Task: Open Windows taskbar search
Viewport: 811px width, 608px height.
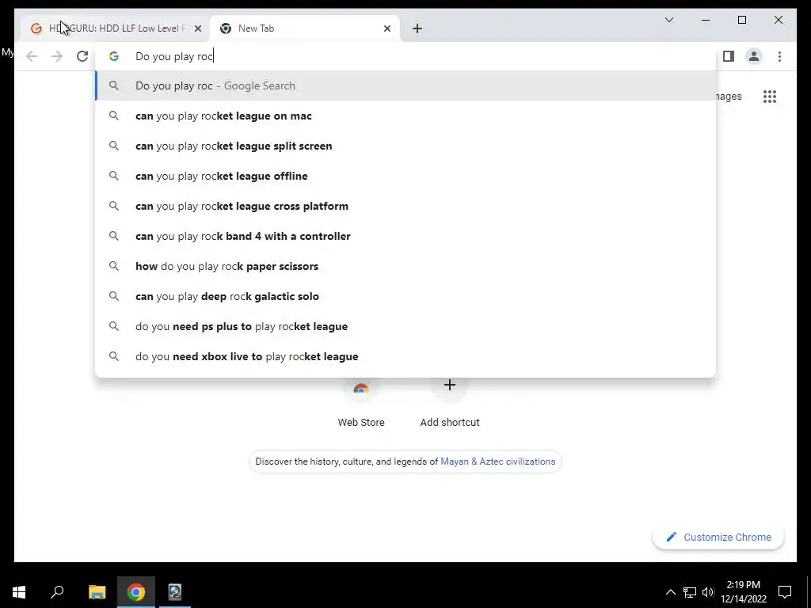Action: click(x=57, y=592)
